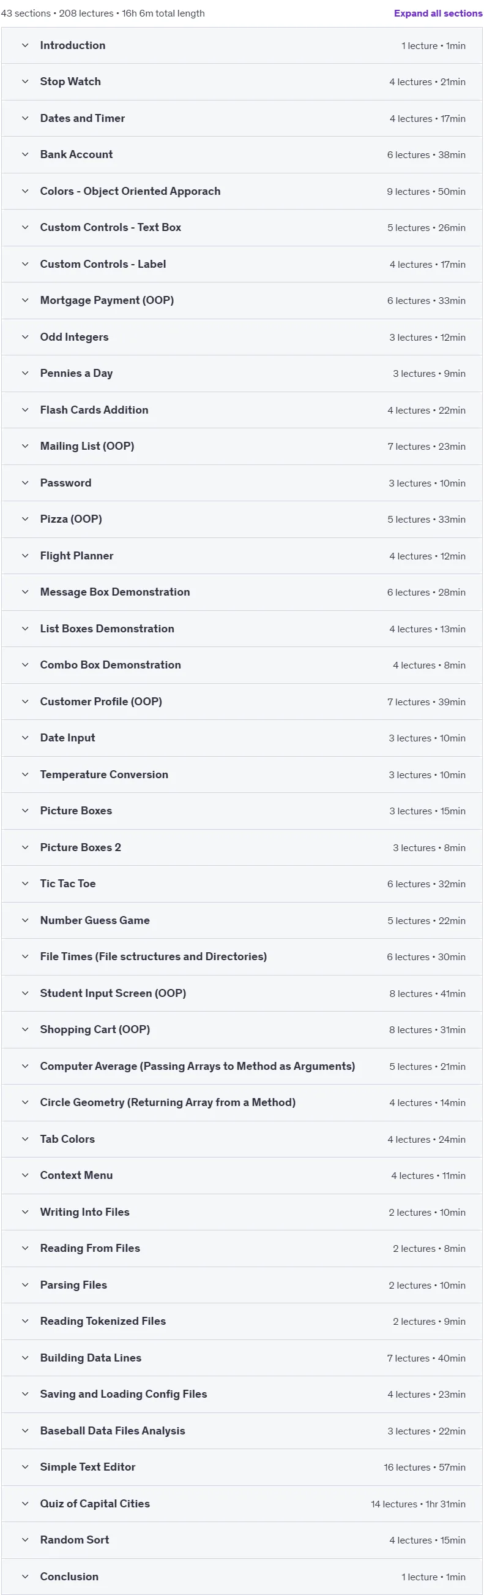Click chevron icon beside Shopping Cart (OOP)
Viewport: 484px width, 1595px height.
(25, 1029)
